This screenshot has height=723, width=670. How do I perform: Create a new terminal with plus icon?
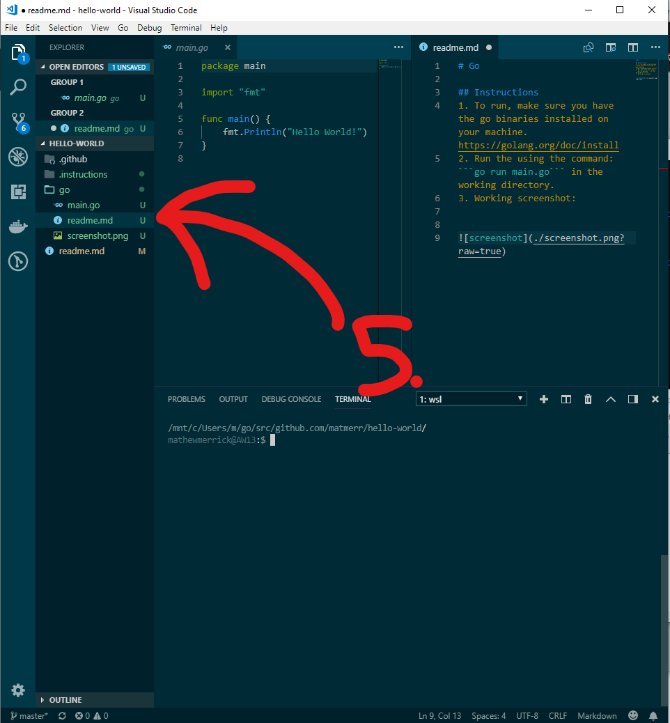coord(544,399)
